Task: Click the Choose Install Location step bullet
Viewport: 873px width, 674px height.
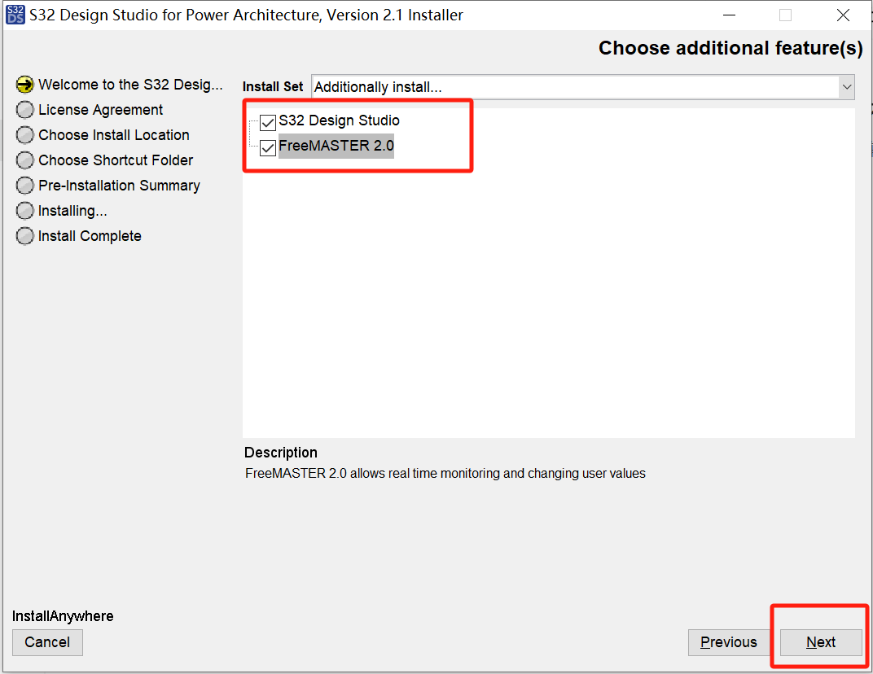Action: point(24,134)
